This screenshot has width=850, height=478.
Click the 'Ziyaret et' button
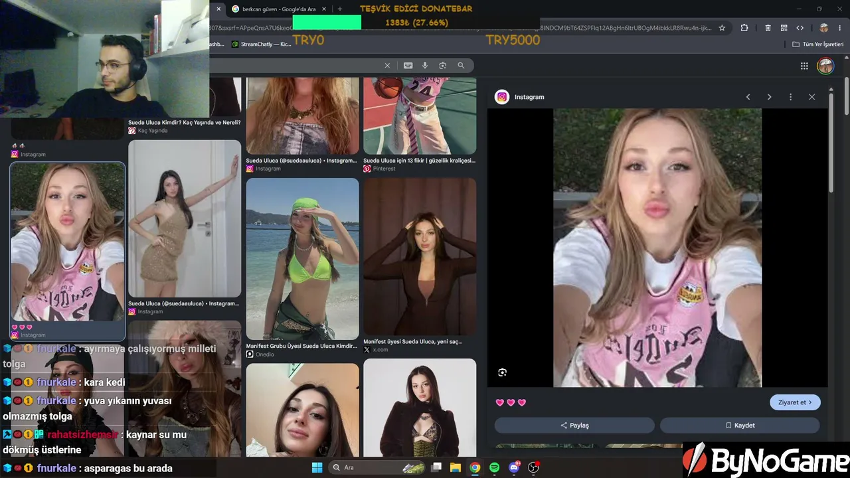[x=795, y=402]
